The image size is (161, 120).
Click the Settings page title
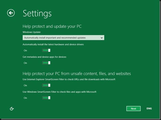pos(37,14)
